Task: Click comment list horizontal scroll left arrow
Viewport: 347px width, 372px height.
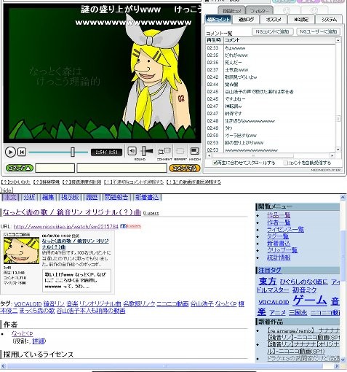Action: [209, 155]
